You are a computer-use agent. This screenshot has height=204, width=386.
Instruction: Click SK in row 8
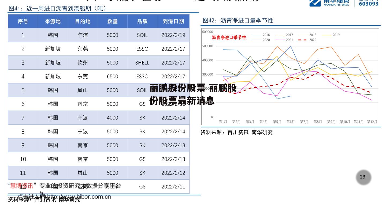click(x=142, y=132)
